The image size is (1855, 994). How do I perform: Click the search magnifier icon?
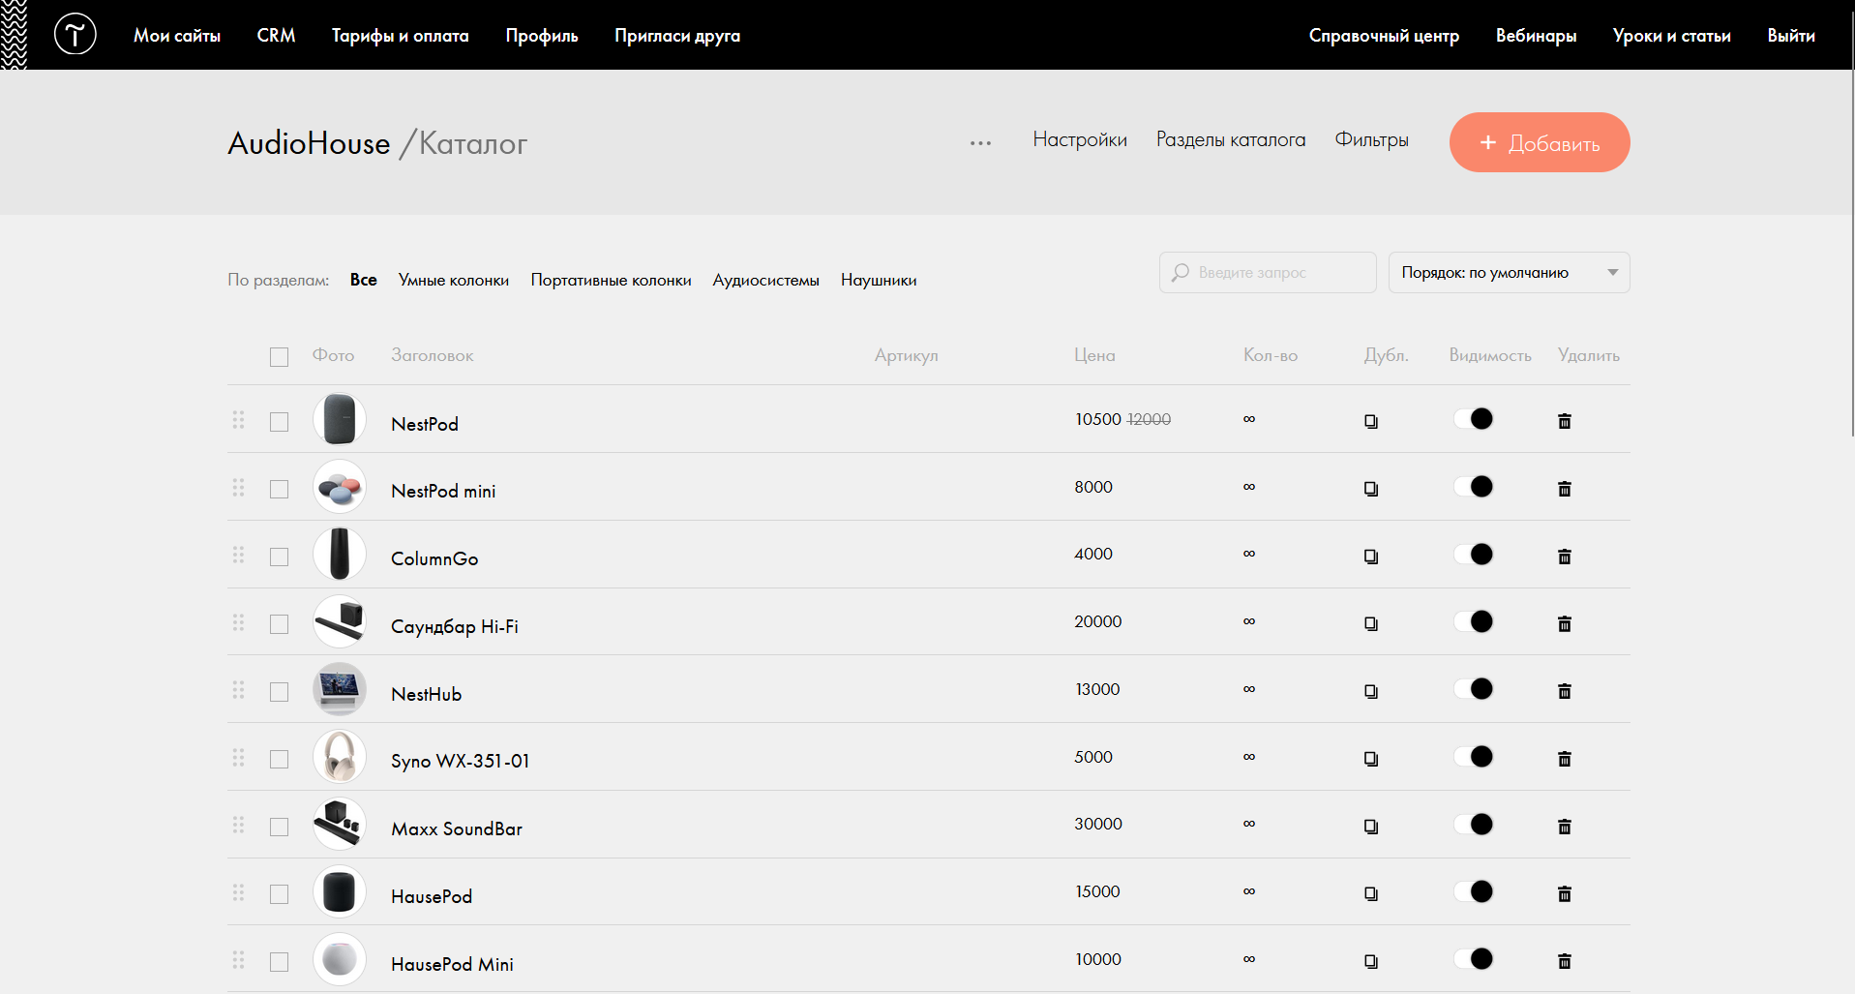pos(1181,273)
